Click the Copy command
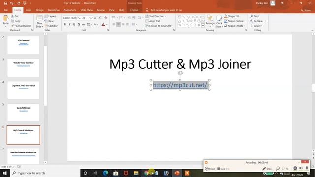 [x=16, y=21]
